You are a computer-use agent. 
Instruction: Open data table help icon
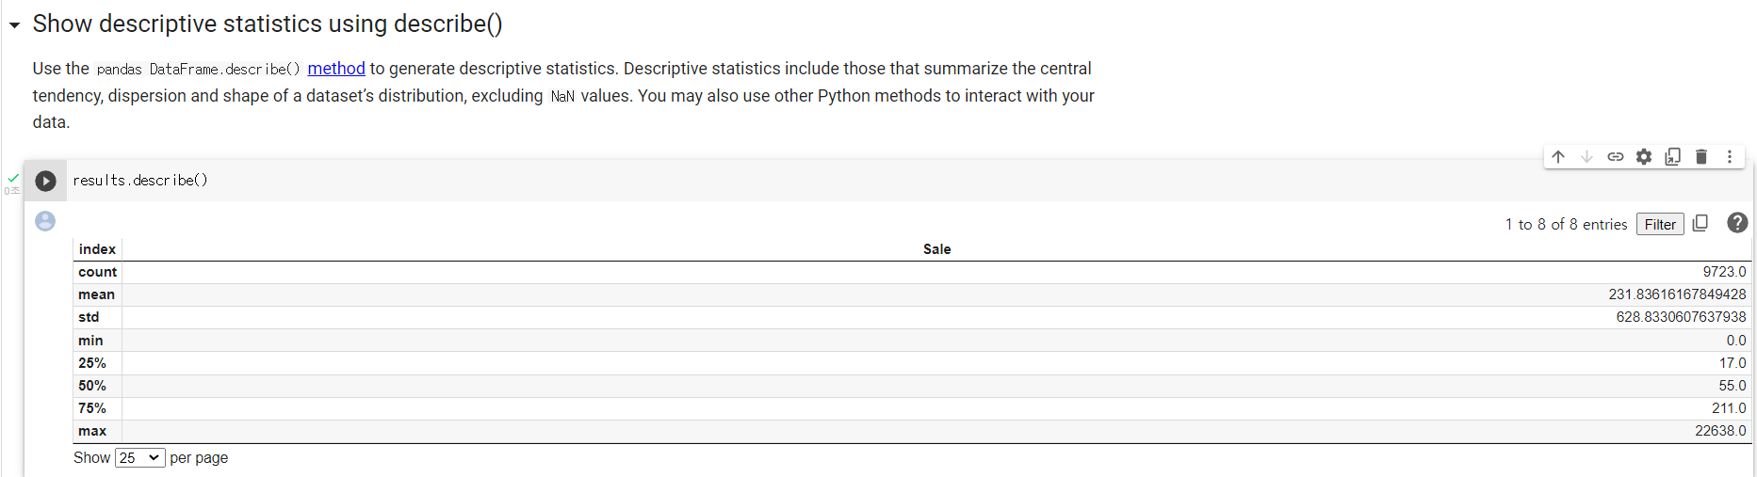pyautogui.click(x=1737, y=223)
